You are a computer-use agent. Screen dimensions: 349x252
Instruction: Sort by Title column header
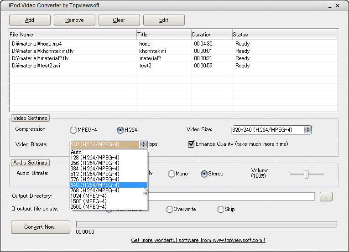(x=164, y=35)
